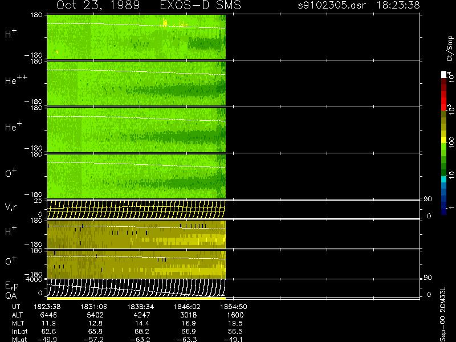This screenshot has height=342, width=456.
Task: Click MLT value '11.9'
Action: [50, 323]
